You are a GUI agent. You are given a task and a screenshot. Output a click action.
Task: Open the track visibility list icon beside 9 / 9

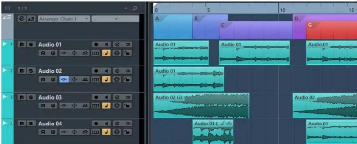coord(8,8)
